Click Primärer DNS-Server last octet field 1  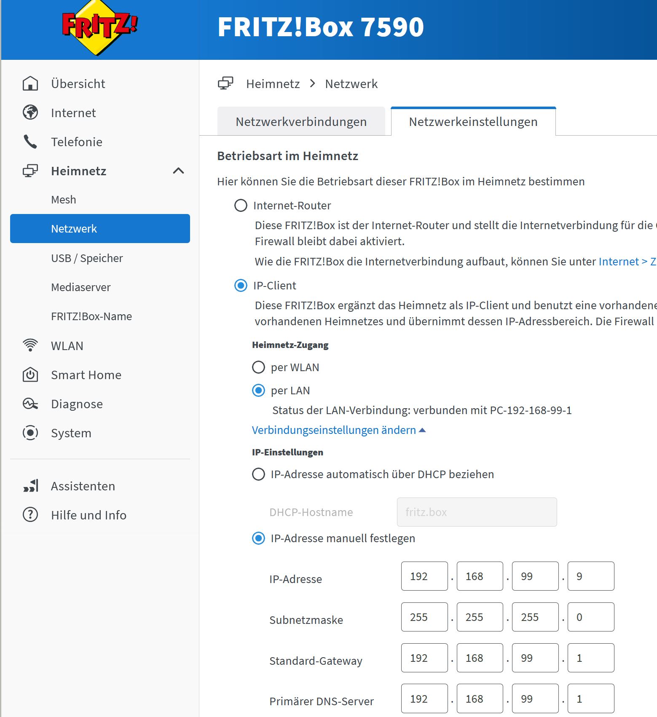[x=591, y=698]
